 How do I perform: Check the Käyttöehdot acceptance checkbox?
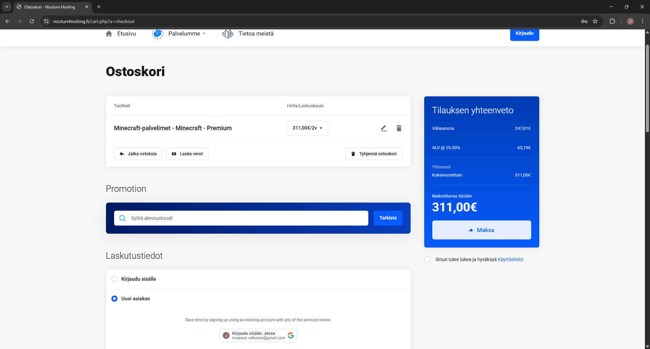tap(427, 259)
